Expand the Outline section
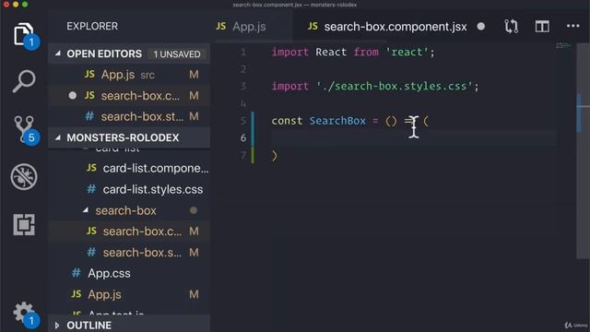This screenshot has width=590, height=332. [57, 326]
